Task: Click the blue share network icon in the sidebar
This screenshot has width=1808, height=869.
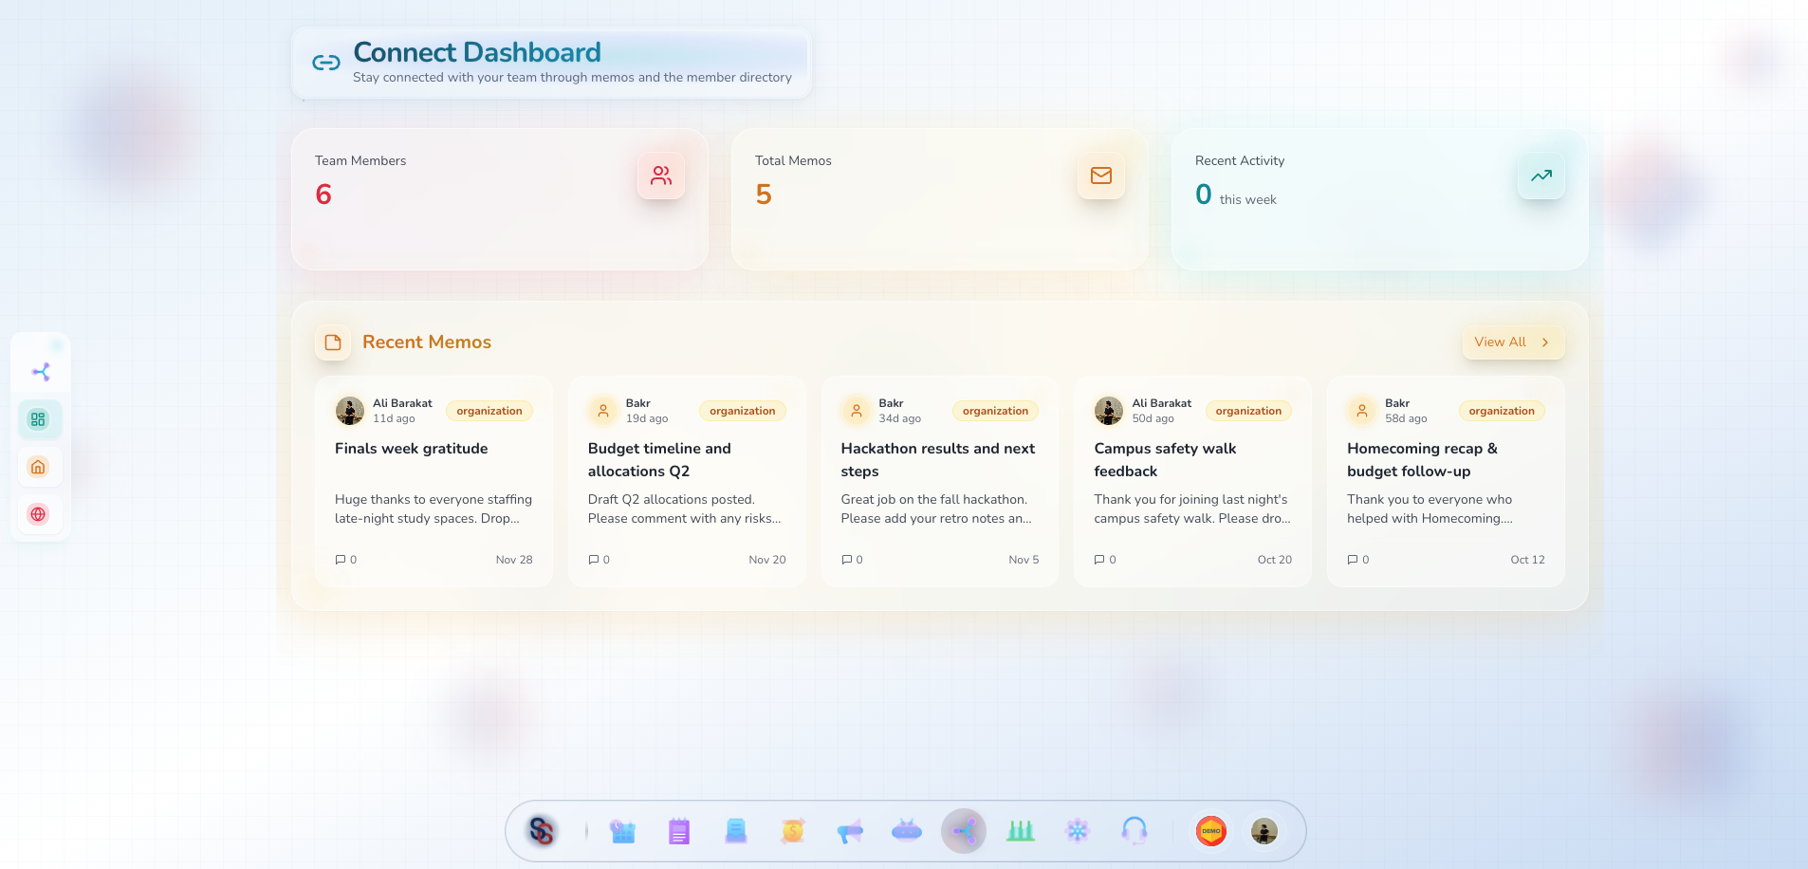Action: pos(40,371)
